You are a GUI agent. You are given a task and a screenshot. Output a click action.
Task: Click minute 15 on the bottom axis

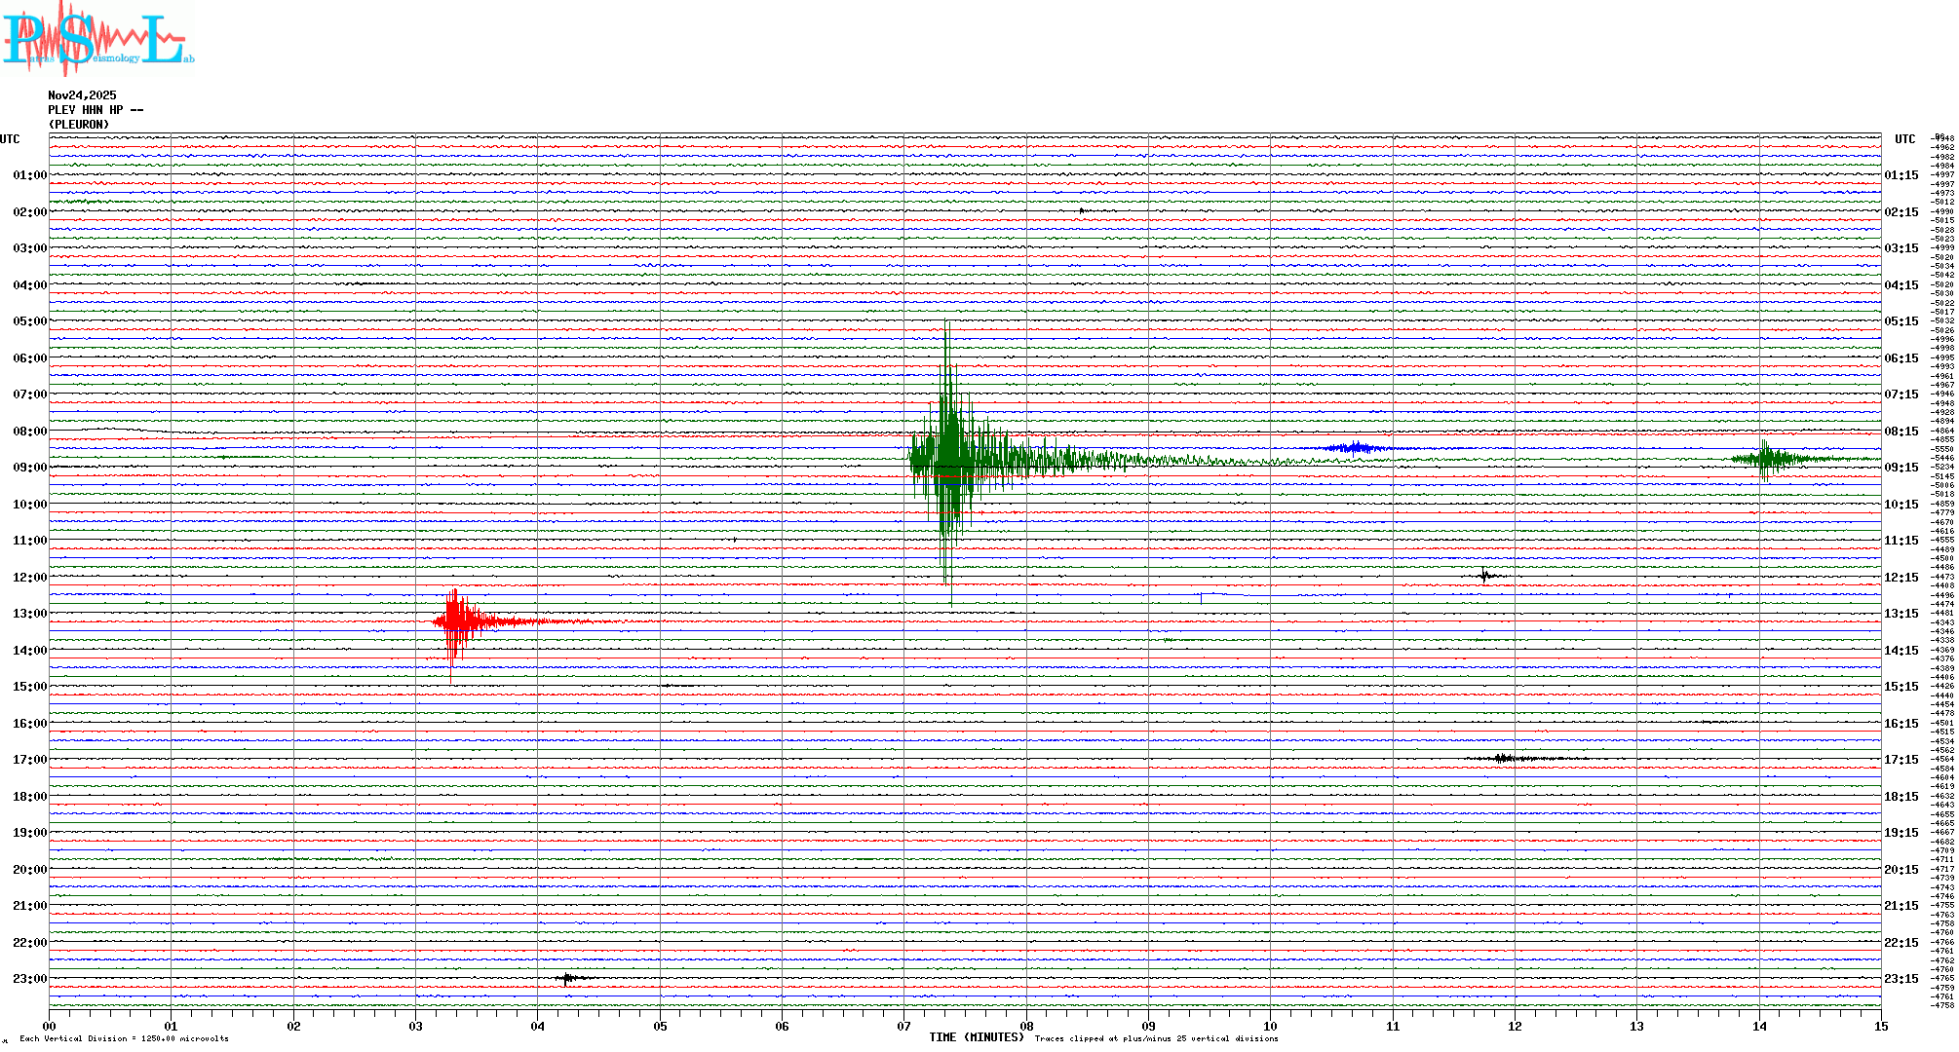pos(1880,1026)
